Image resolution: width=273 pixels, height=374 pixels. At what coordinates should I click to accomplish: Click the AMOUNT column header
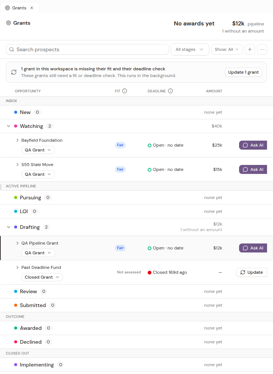pos(214,91)
